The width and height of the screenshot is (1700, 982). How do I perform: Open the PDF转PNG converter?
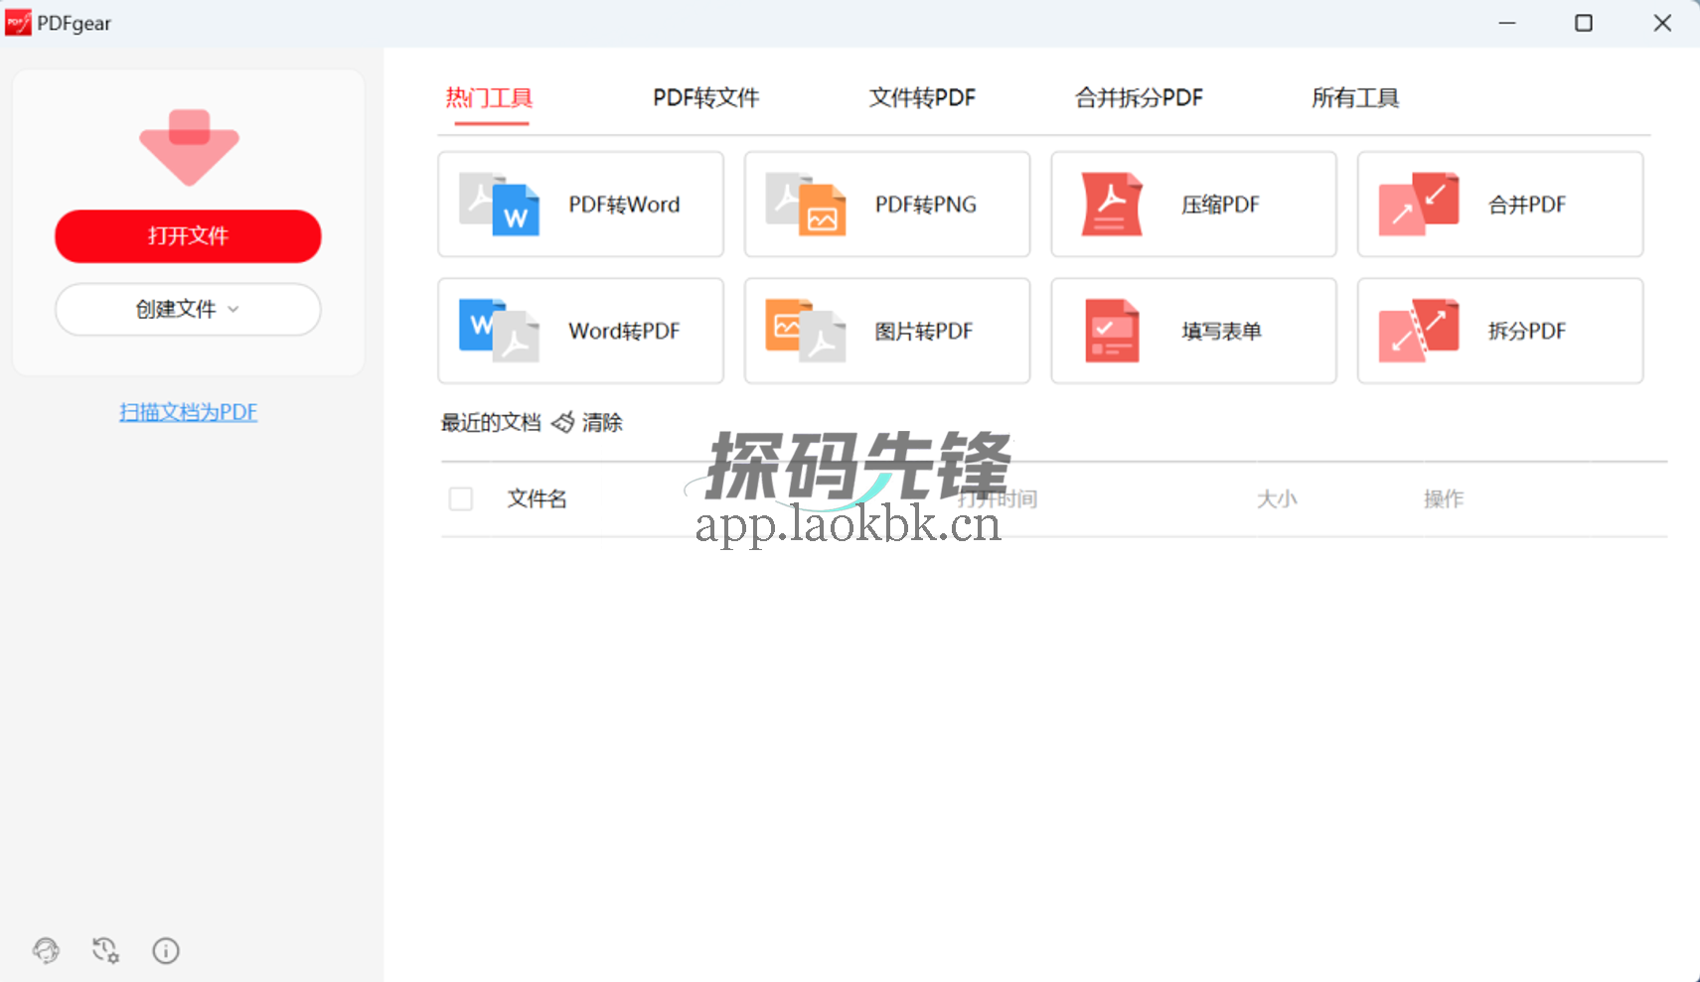click(x=886, y=205)
